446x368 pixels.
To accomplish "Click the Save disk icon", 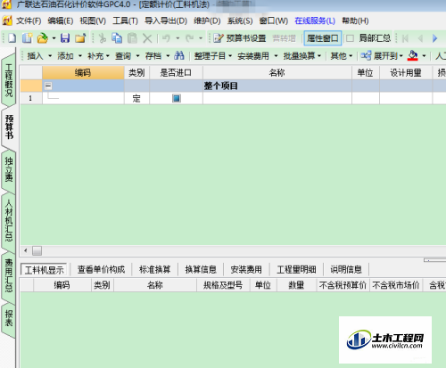I will (x=65, y=38).
